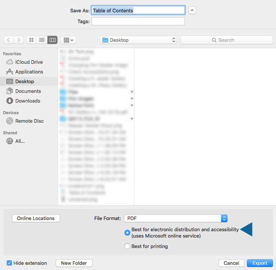Click the folder icon in the Desktop pop-up

[x=105, y=40]
